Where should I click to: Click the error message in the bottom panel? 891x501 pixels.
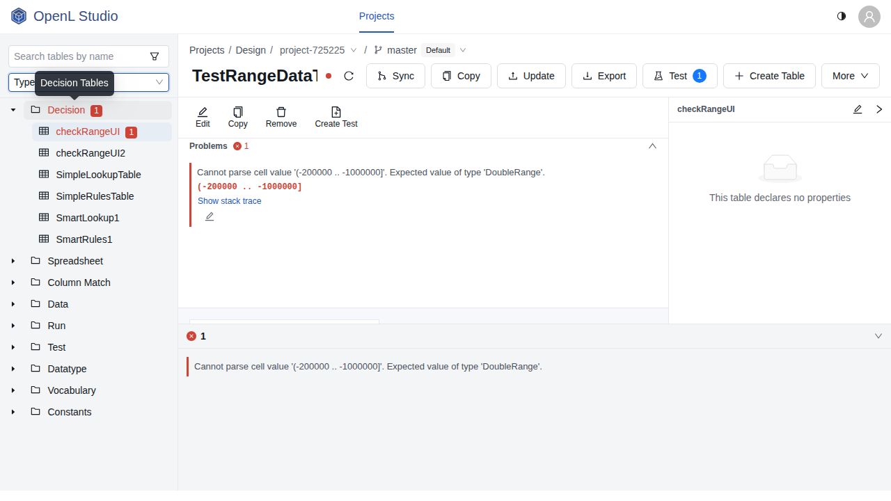coord(368,367)
